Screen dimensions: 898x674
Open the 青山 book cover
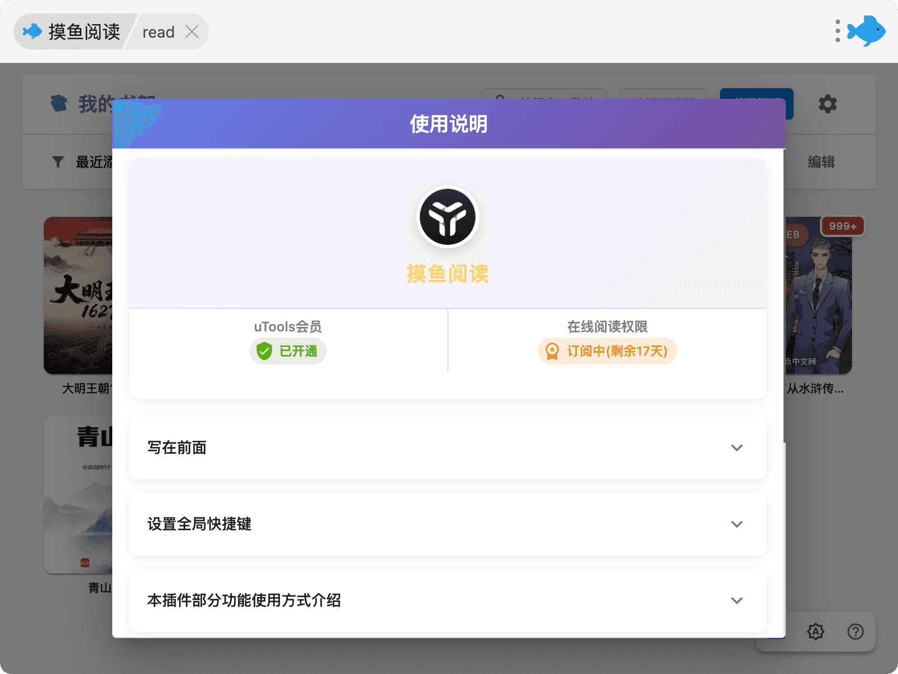(78, 494)
